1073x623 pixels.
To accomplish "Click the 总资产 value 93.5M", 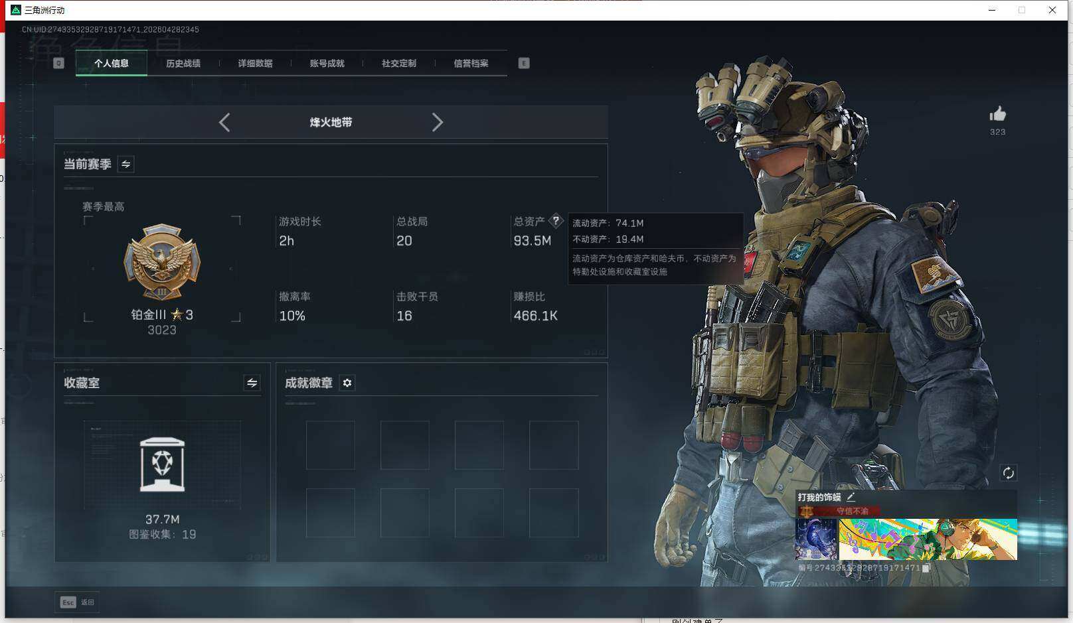I will point(533,241).
